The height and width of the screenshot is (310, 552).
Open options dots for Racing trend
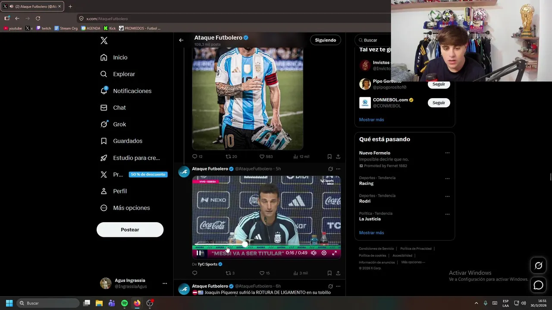(x=447, y=179)
